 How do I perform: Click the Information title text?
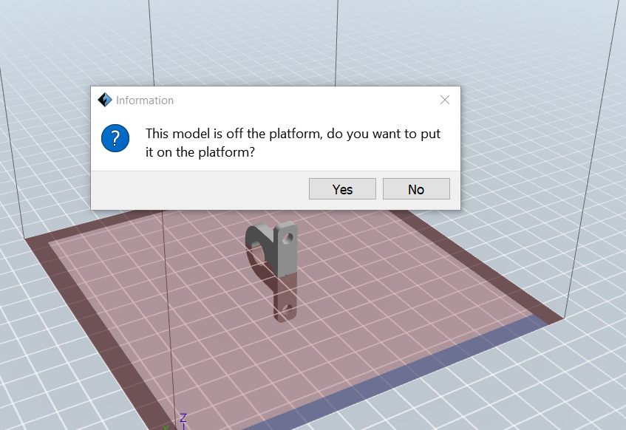click(x=145, y=100)
